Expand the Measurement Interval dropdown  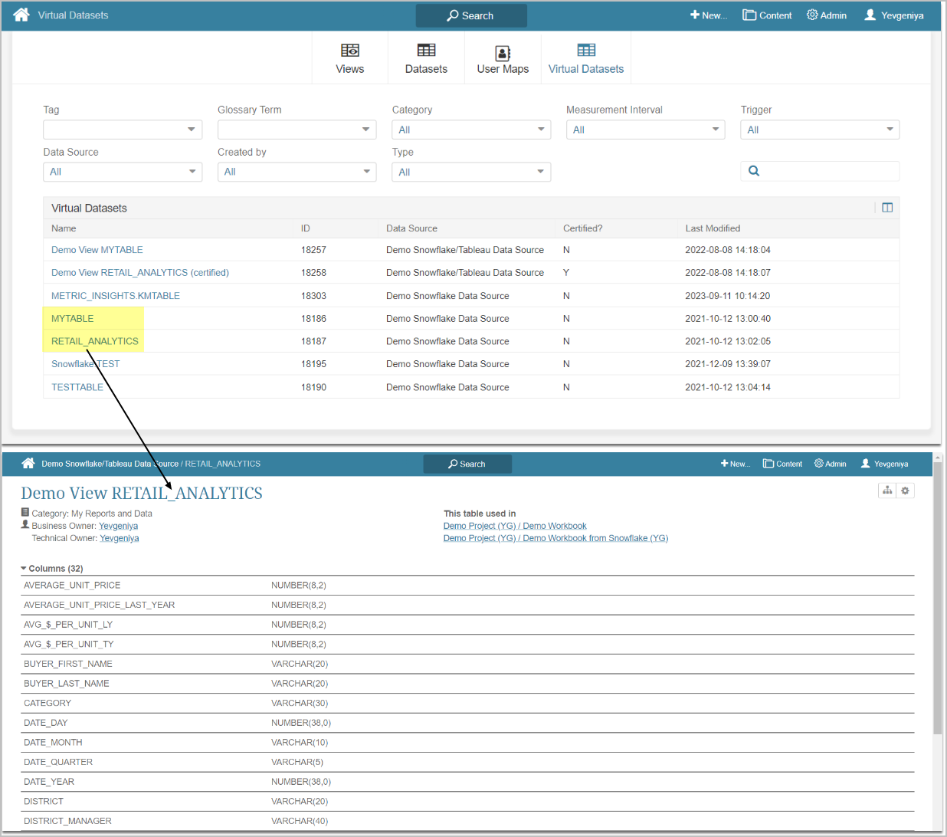[645, 130]
